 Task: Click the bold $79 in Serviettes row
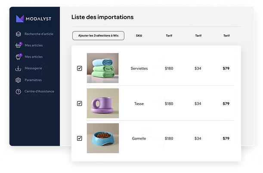click(226, 68)
